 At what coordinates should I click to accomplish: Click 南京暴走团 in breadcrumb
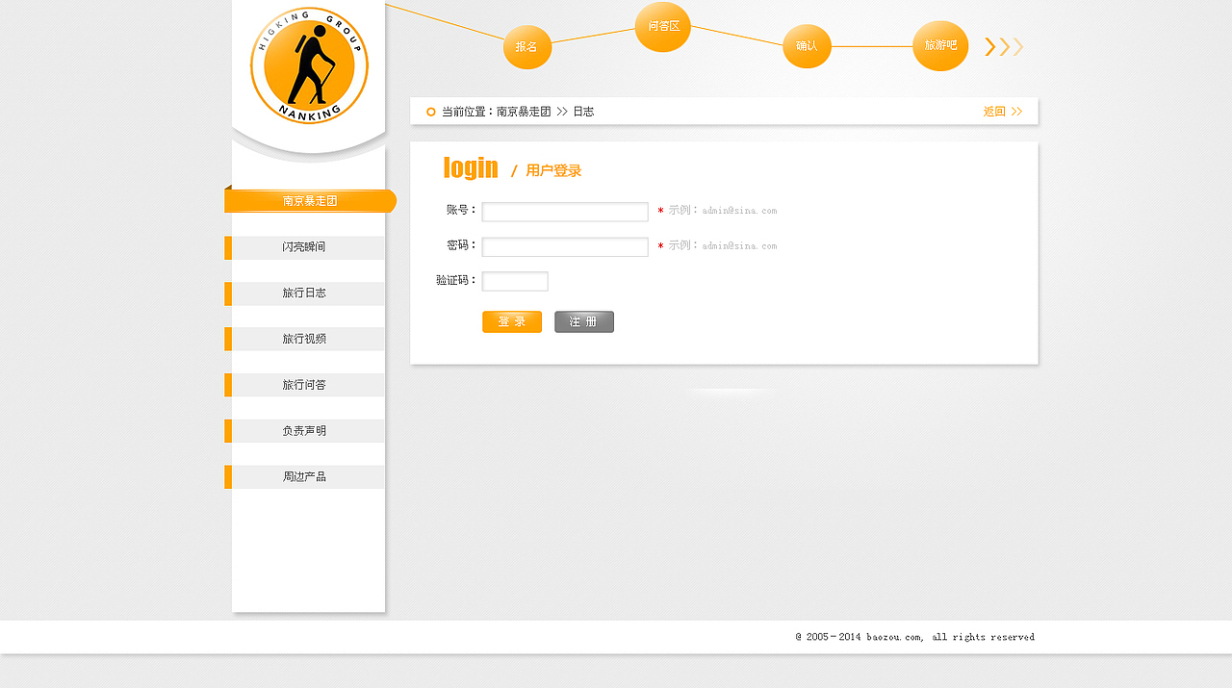524,112
